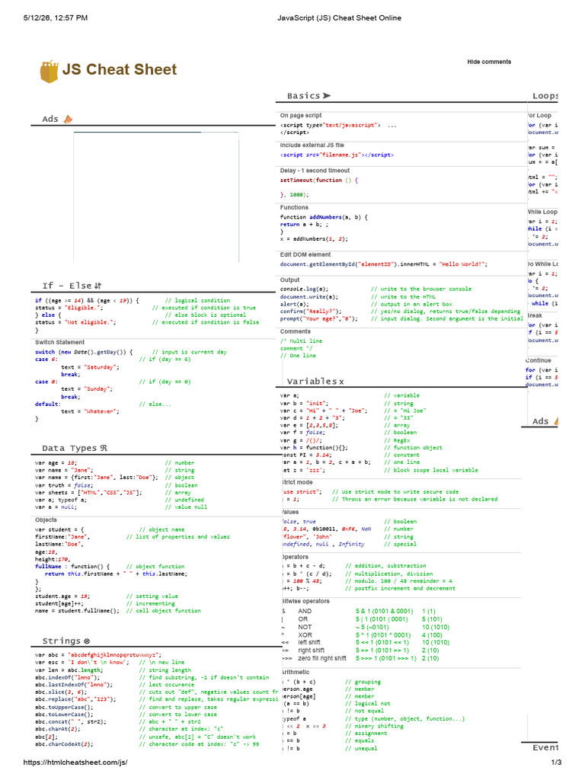Click the empty advertisement frame
The width and height of the screenshot is (585, 780).
tap(156, 197)
